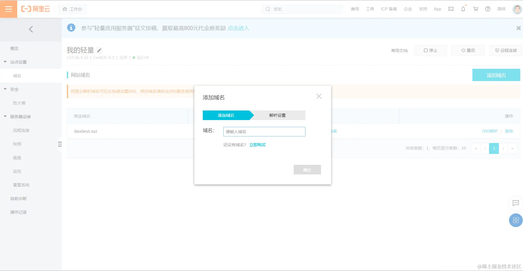Click the domain name input field
The width and height of the screenshot is (523, 271).
264,132
